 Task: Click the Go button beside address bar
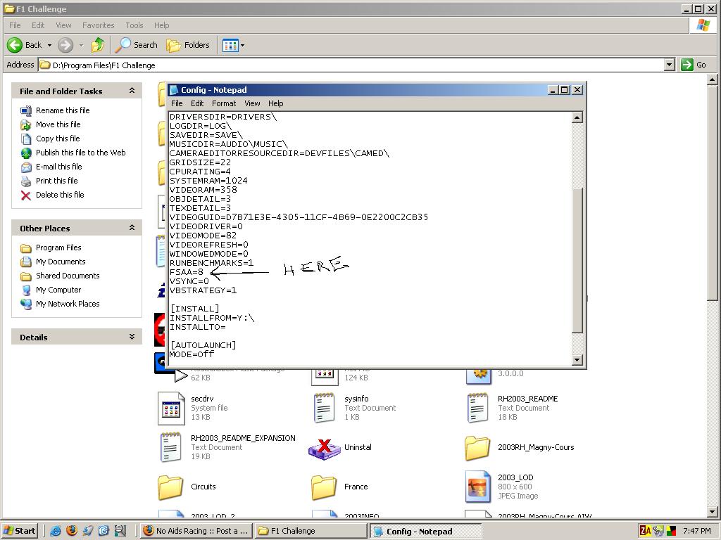click(694, 65)
